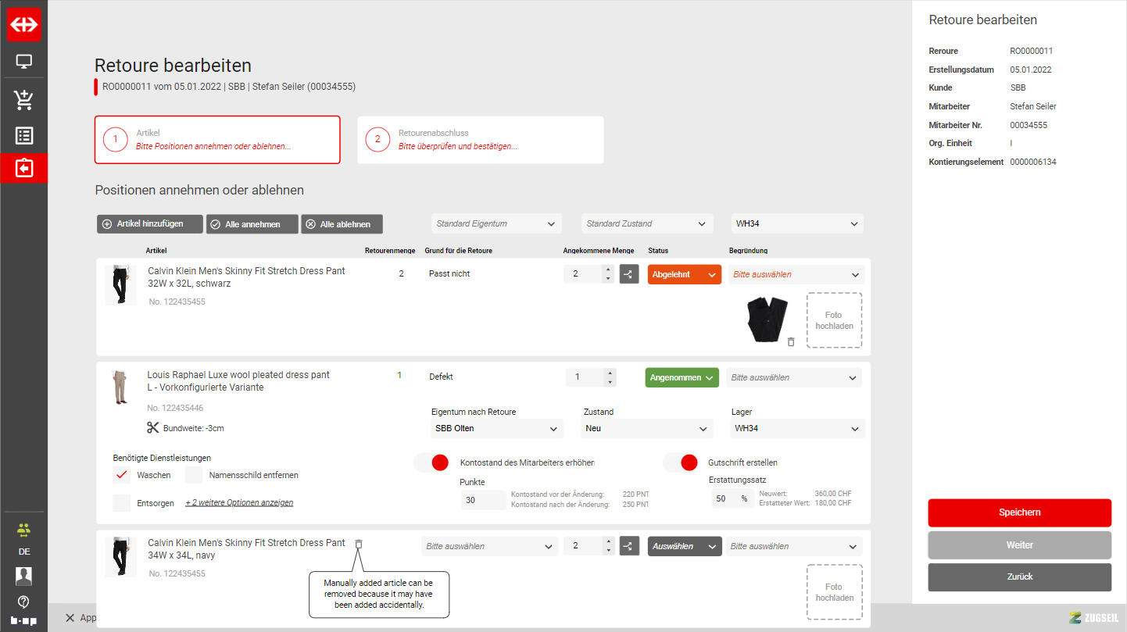Click split icon on the first article row
The width and height of the screenshot is (1127, 632).
click(x=629, y=274)
